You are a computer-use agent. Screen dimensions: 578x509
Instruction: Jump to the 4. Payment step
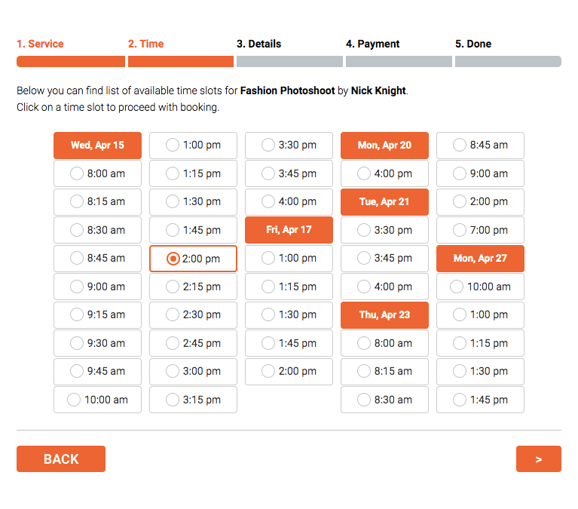(372, 44)
